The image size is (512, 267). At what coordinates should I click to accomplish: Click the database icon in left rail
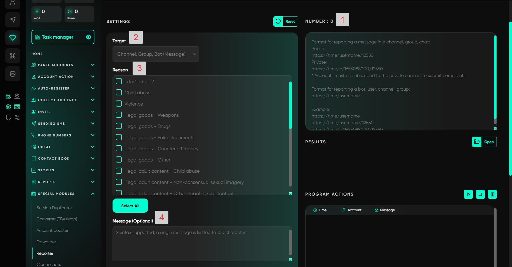click(13, 74)
